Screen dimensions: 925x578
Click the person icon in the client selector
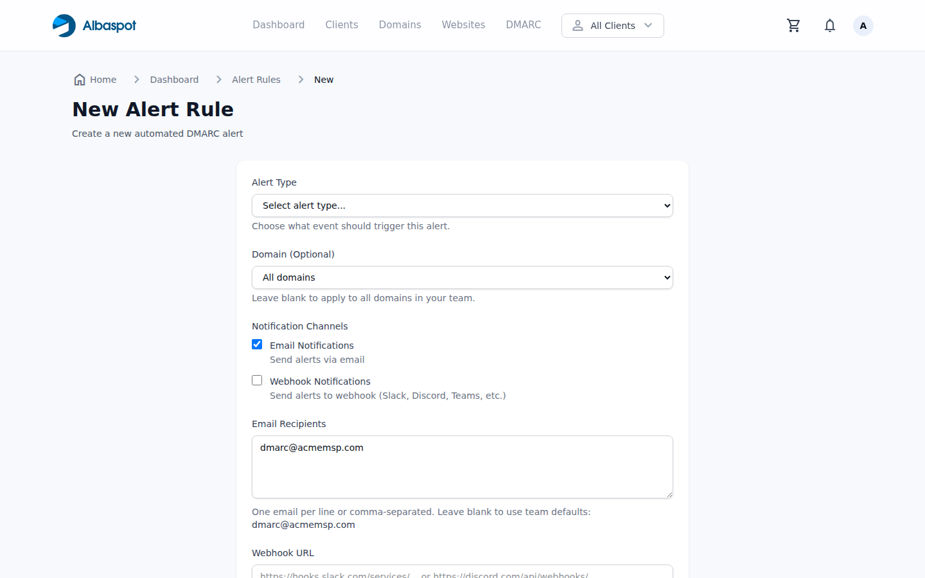[x=579, y=26]
